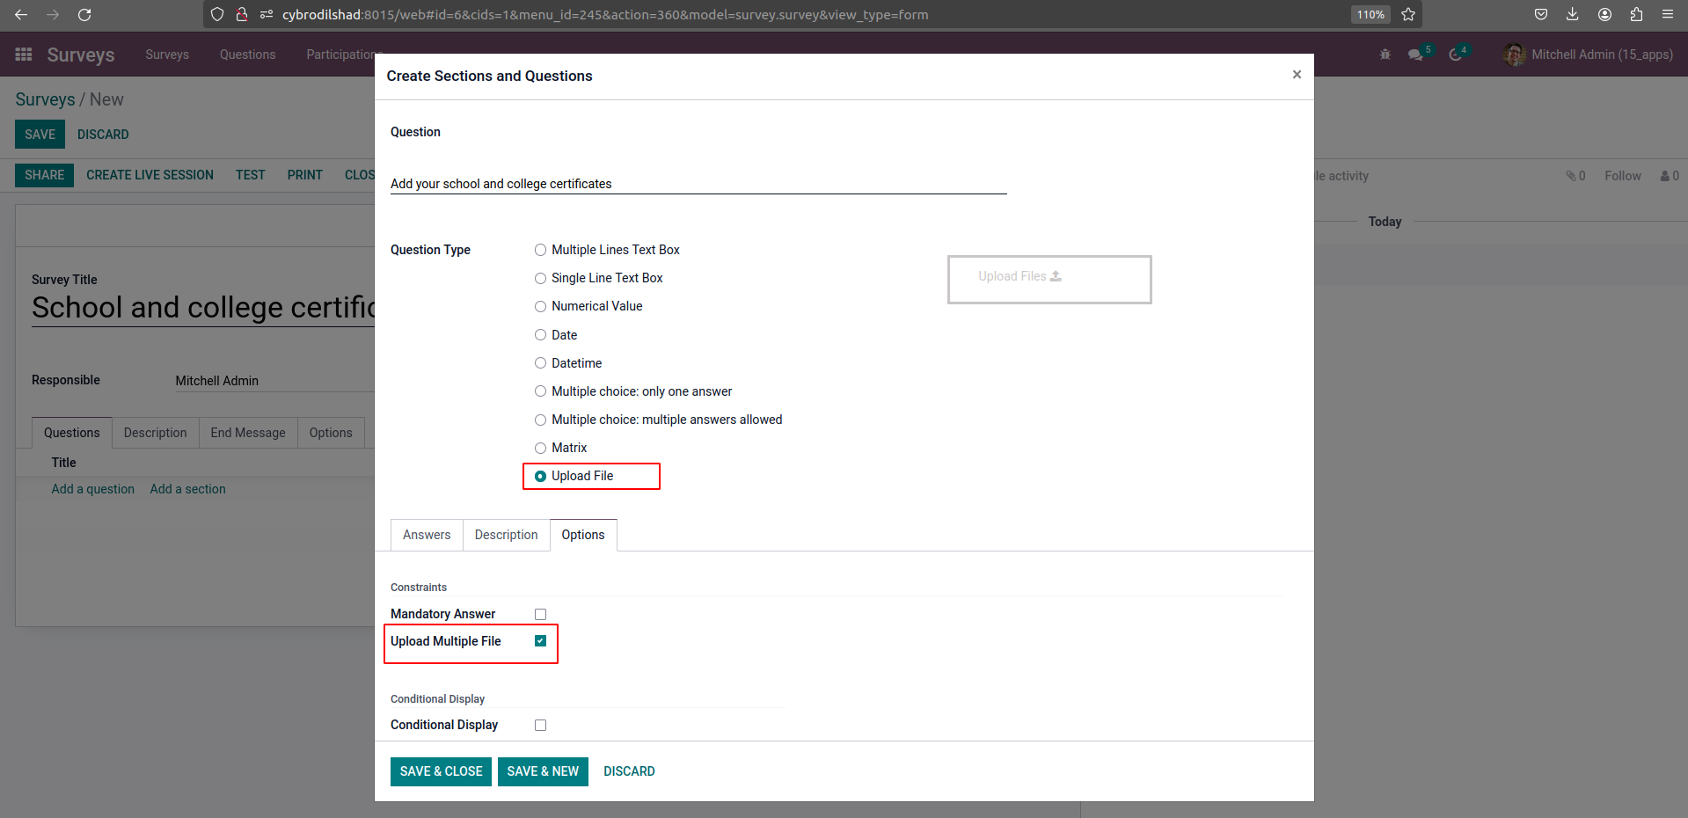
Task: Click the 110% zoom level indicator
Action: coord(1370,14)
